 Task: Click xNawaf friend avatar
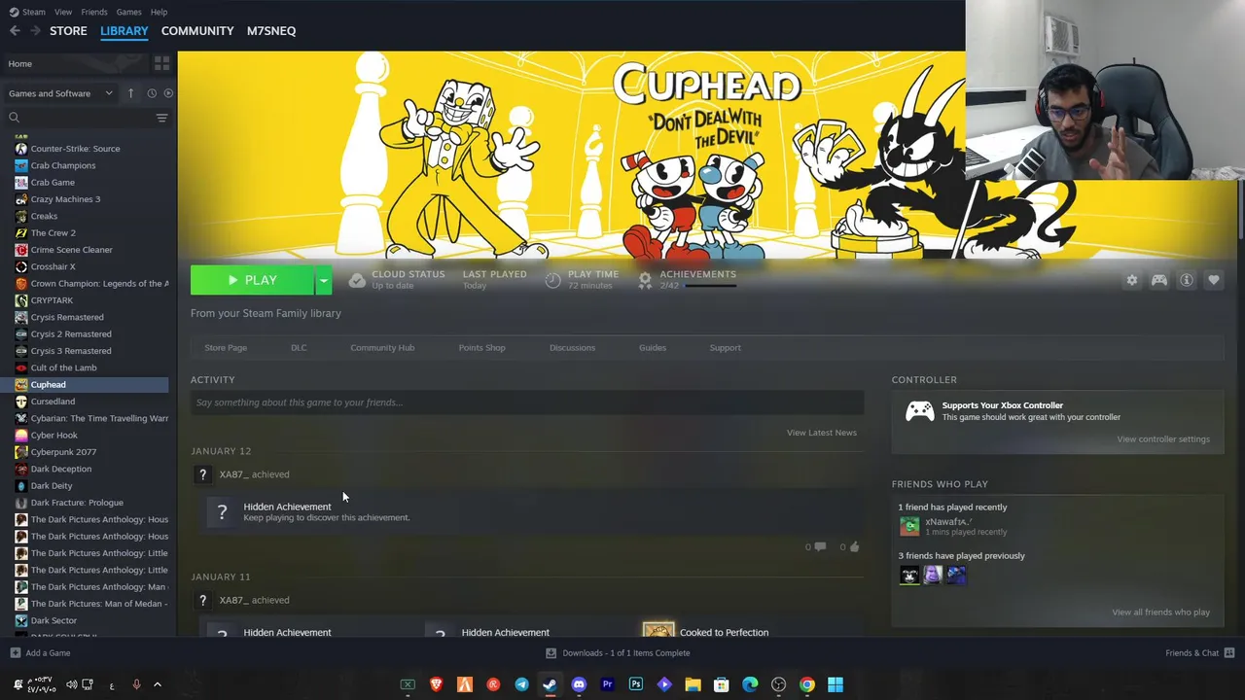909,526
